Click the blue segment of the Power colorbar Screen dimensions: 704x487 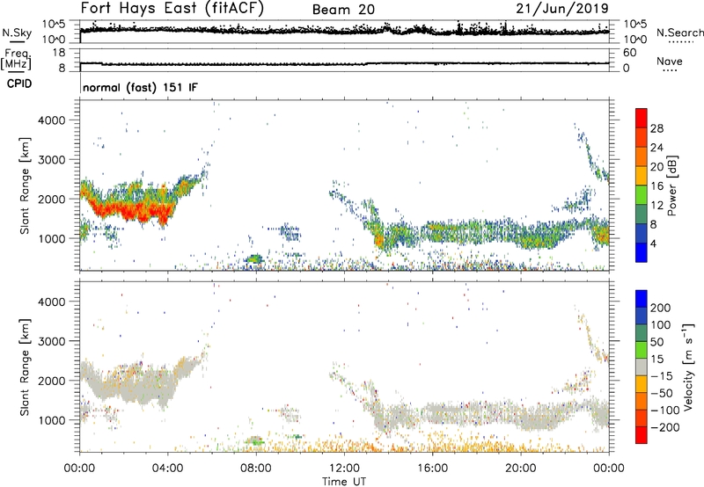642,252
